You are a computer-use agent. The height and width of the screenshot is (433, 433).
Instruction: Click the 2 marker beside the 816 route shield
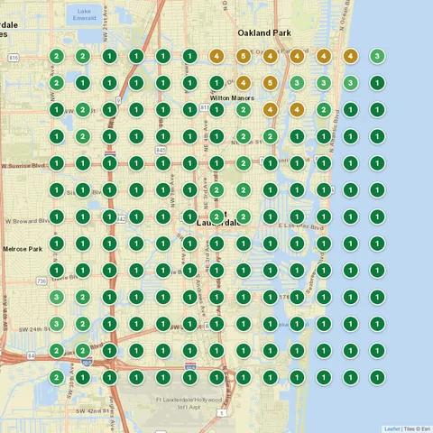coord(56,56)
